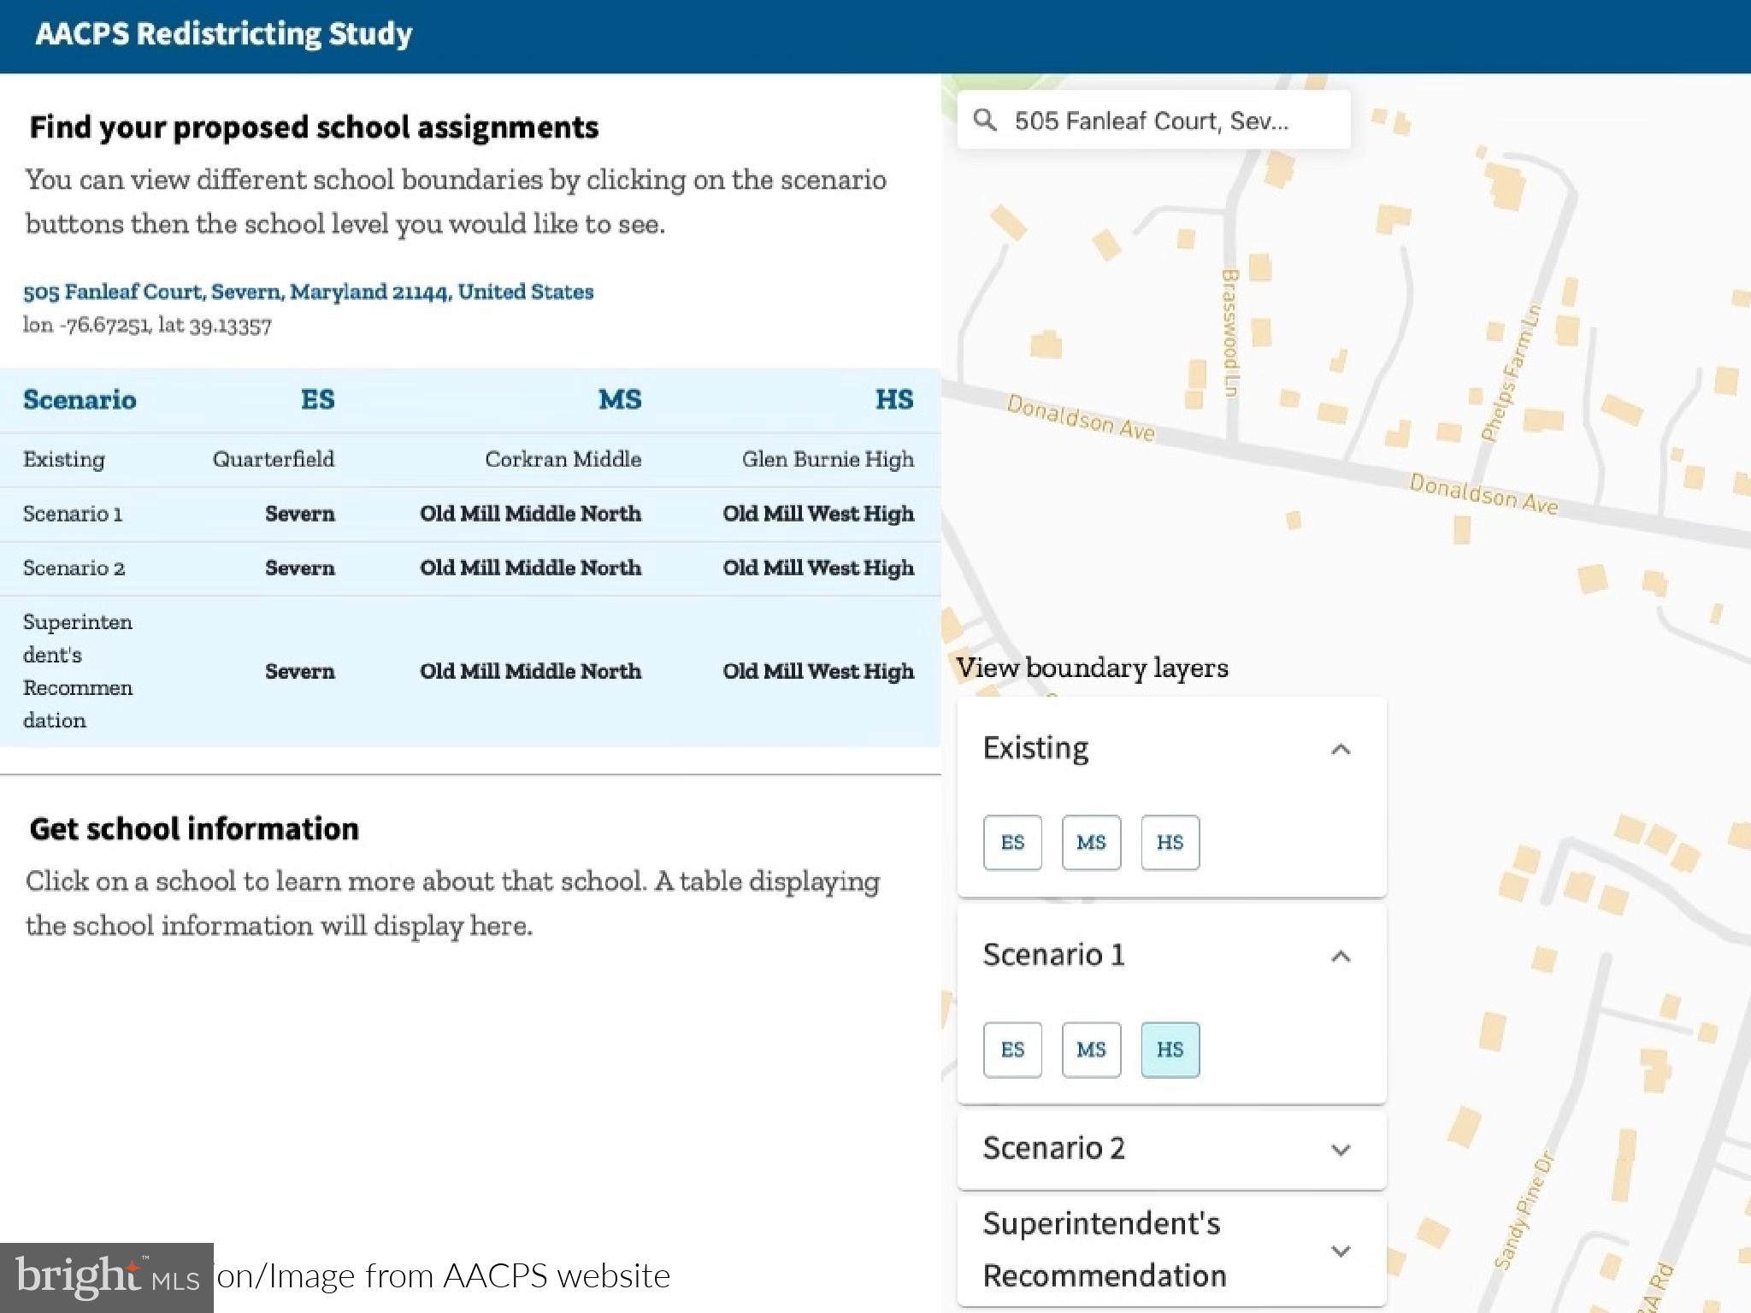Viewport: 1751px width, 1313px height.
Task: Expand the Scenario 2 panel
Action: (1341, 1150)
